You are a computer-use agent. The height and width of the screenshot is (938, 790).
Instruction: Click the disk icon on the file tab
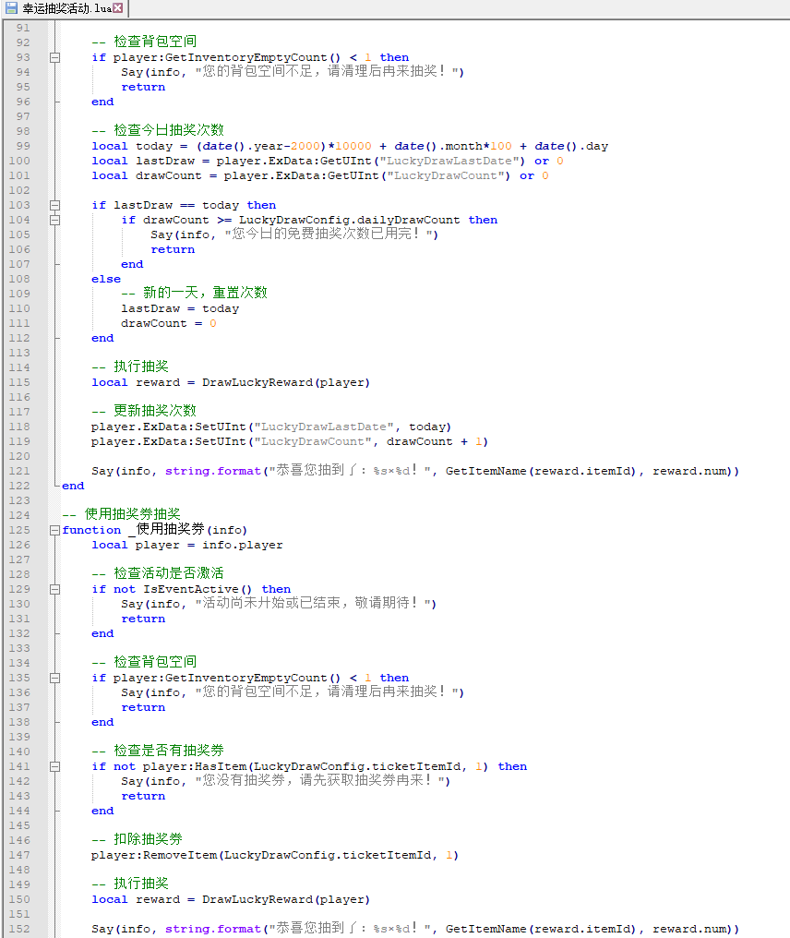tap(11, 8)
